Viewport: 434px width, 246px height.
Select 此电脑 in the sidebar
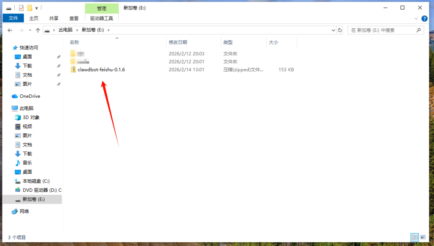(23, 108)
